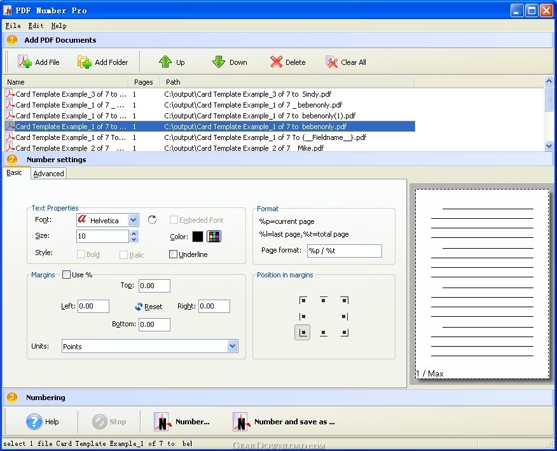Set position to middle-left

[303, 316]
